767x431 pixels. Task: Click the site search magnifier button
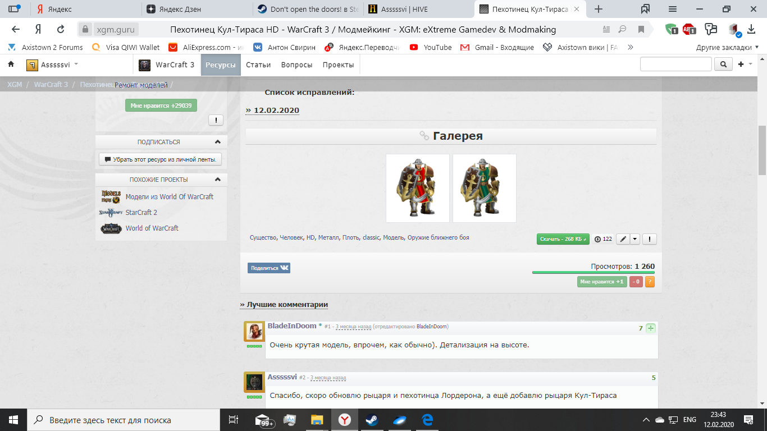tap(723, 65)
